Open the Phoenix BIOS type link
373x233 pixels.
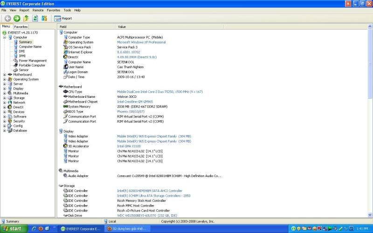(x=131, y=111)
